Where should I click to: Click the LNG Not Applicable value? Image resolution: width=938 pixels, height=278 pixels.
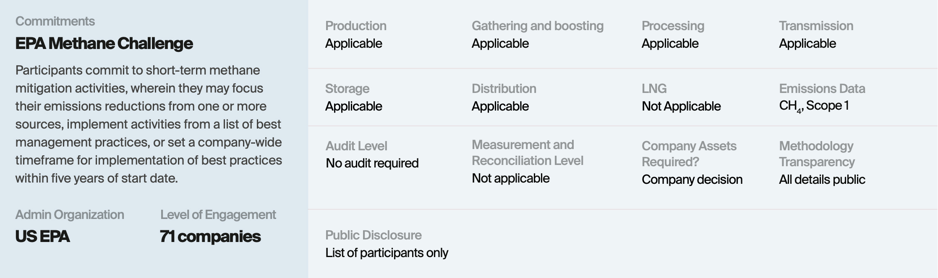point(681,106)
